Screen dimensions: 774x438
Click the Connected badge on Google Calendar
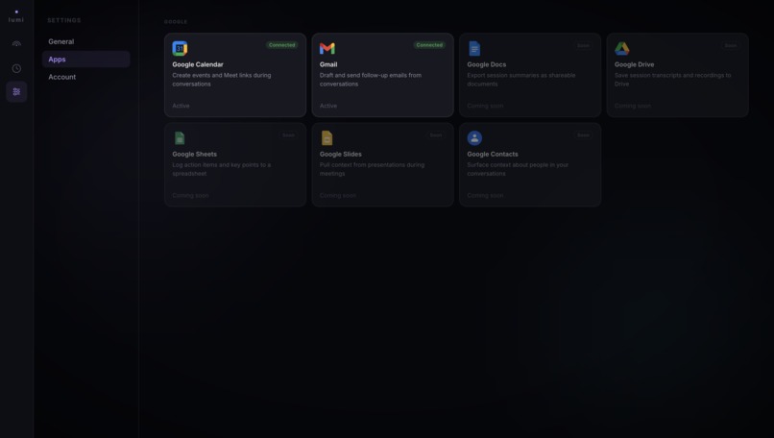click(282, 45)
